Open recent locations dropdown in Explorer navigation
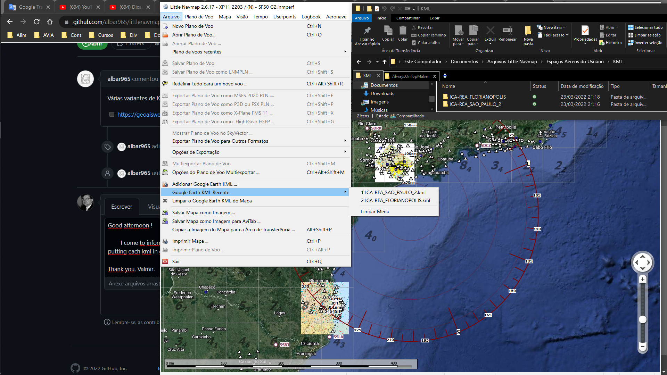The image size is (667, 375). pos(377,62)
